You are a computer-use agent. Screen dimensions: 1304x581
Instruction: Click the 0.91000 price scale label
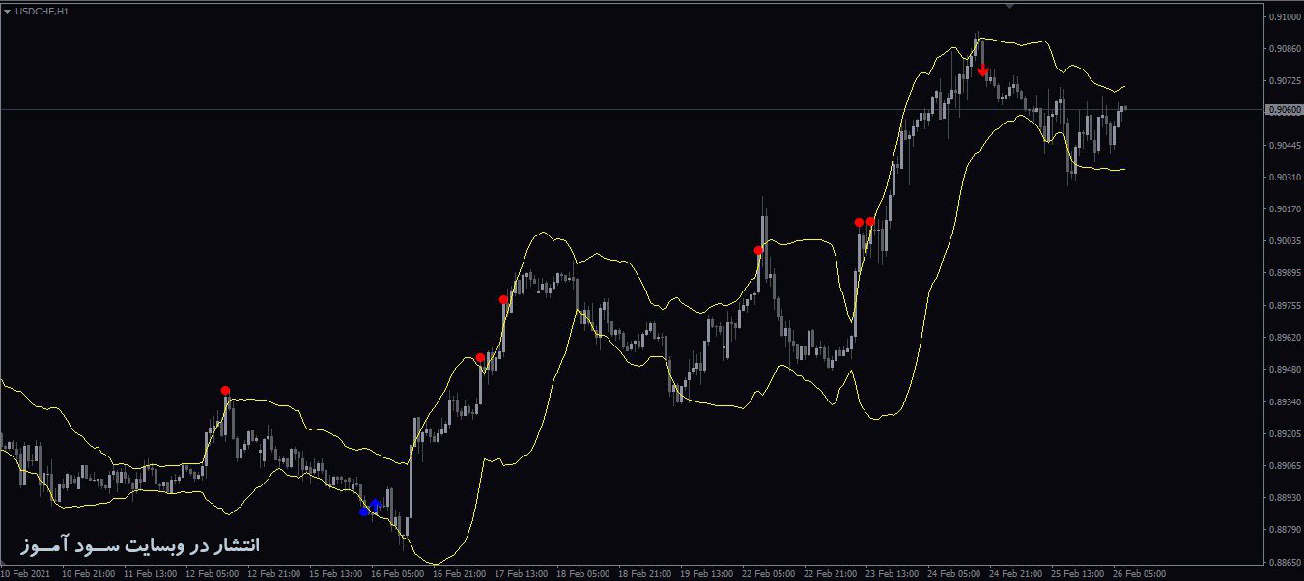click(x=1286, y=17)
